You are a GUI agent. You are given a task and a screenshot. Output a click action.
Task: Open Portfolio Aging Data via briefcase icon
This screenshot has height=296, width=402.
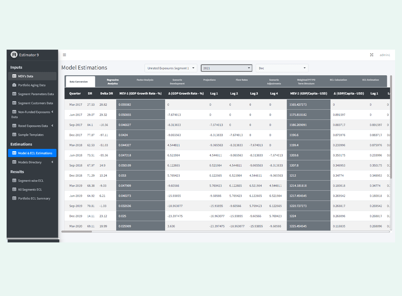click(x=14, y=85)
